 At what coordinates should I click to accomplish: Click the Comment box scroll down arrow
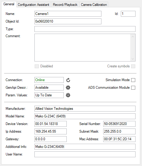pyautogui.click(x=133, y=59)
